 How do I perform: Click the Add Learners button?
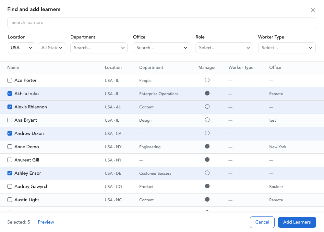(297, 222)
